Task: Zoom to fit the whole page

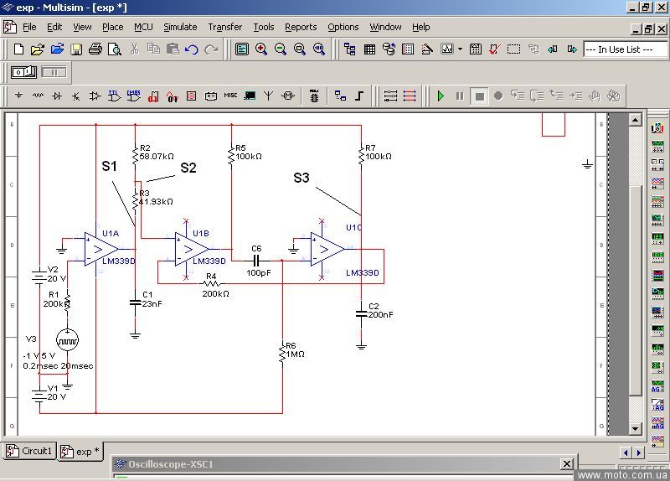Action: click(x=319, y=49)
